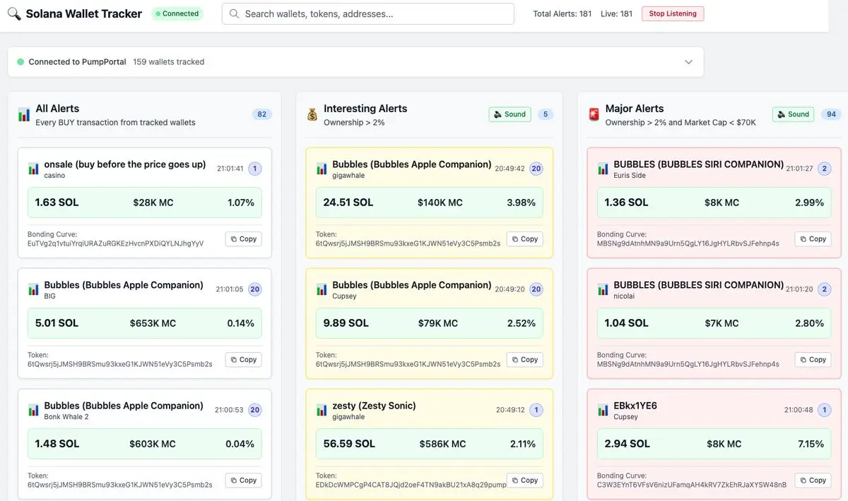Click the onsale (buy before the price goes up) title
Screen dimensions: 848x501
[125, 164]
